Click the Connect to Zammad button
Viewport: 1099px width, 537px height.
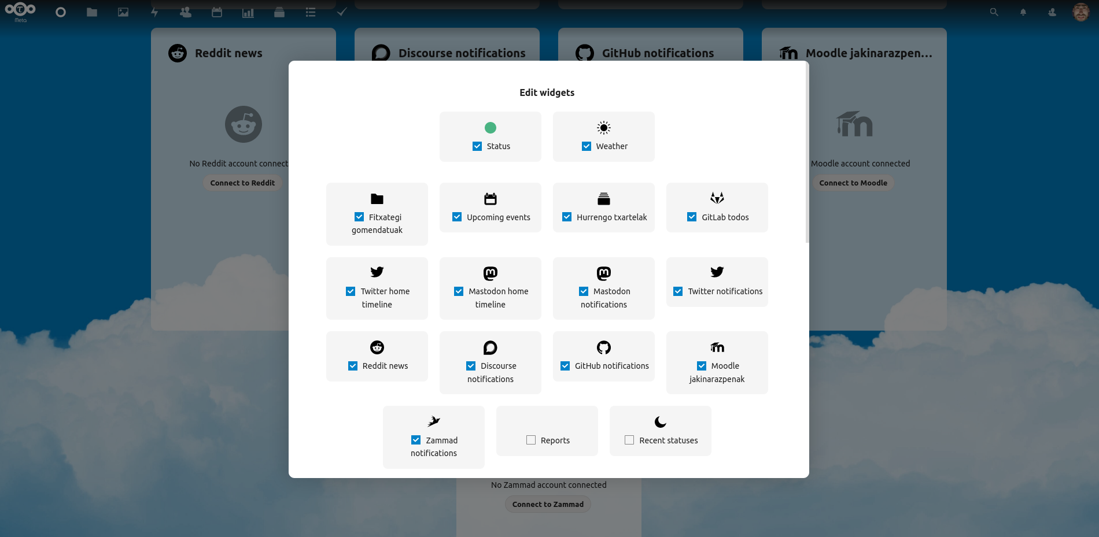pyautogui.click(x=548, y=504)
